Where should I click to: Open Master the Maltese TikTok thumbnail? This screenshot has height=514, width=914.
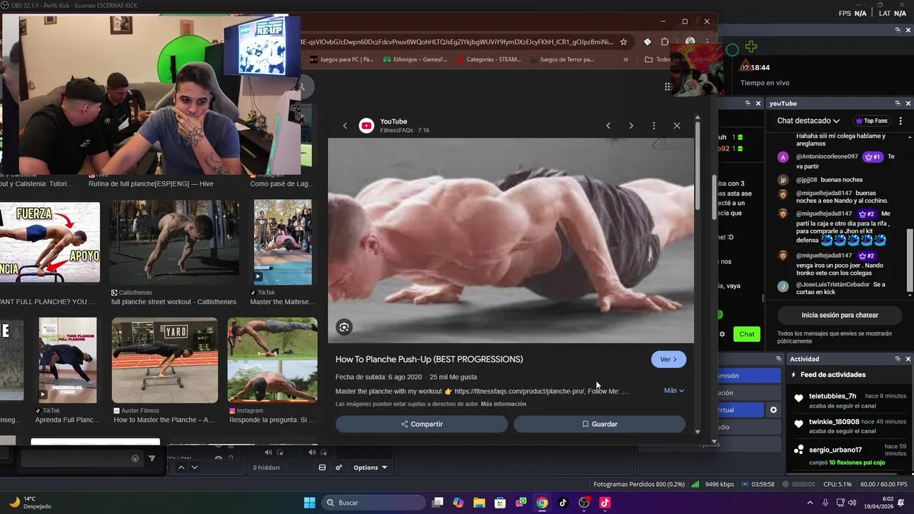point(283,243)
